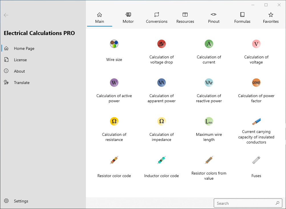The image size is (286, 209).
Task: Launch the Calculation of resistance icon
Action: click(114, 121)
